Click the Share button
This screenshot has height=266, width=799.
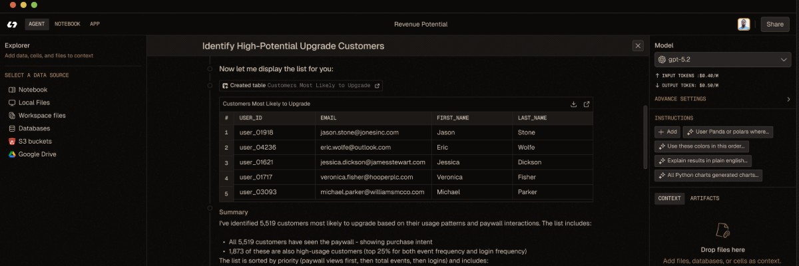tap(775, 25)
